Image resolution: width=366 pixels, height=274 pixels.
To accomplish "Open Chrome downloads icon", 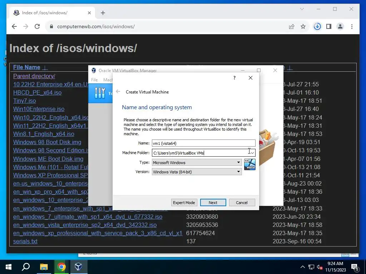I will pyautogui.click(x=317, y=26).
